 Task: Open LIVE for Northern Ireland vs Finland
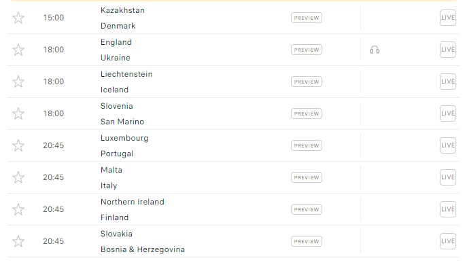point(448,209)
